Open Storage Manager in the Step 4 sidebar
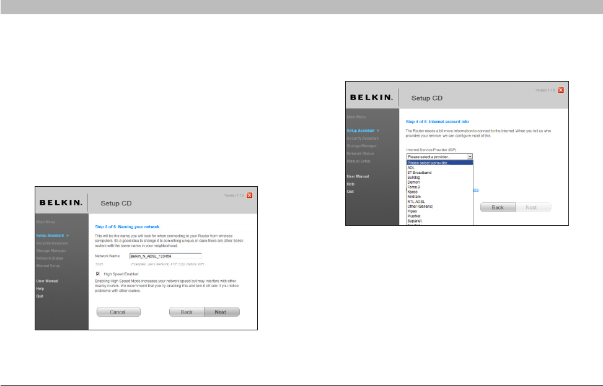This screenshot has height=386, width=603. [x=362, y=146]
